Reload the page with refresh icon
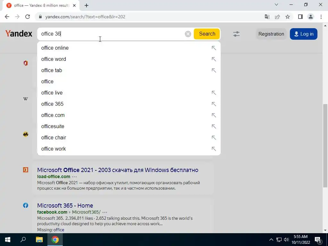The image size is (328, 246). (28, 17)
